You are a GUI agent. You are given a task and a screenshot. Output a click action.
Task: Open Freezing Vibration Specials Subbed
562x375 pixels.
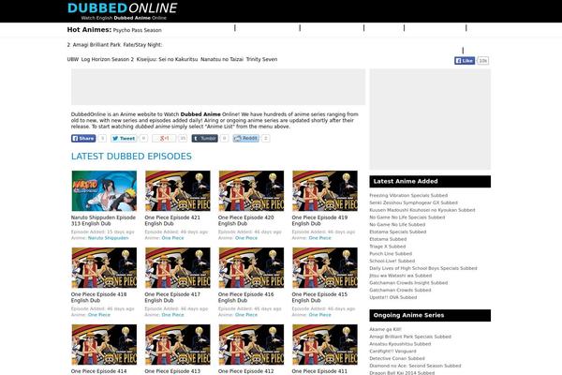408,196
